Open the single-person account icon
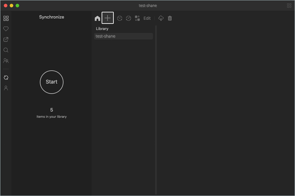The height and width of the screenshot is (196, 295). click(6, 88)
